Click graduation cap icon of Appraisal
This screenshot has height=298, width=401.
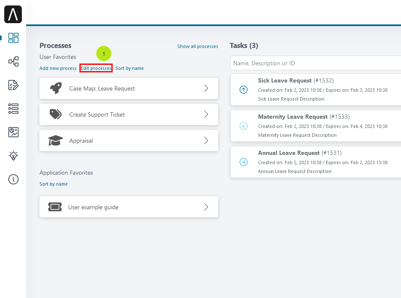point(55,141)
